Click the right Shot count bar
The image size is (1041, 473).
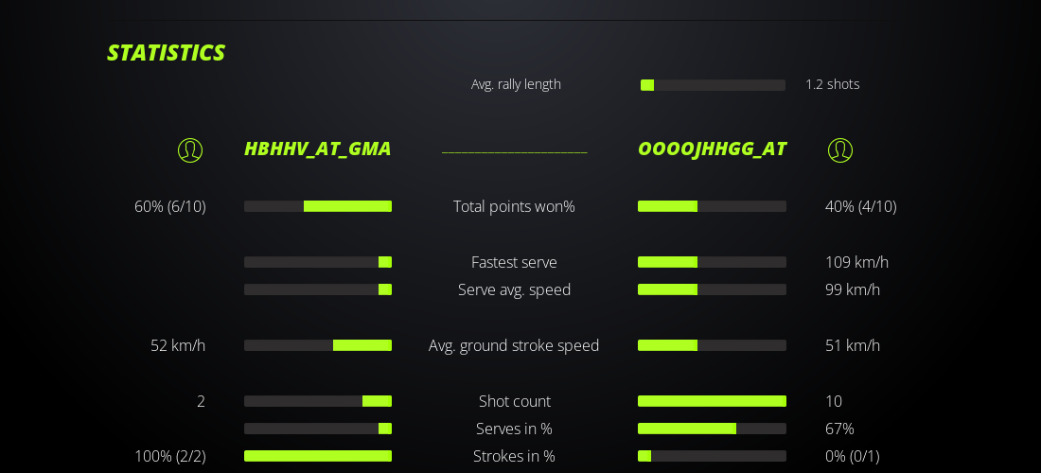712,401
